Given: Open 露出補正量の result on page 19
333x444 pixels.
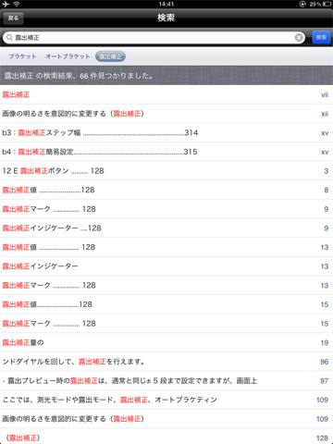Looking at the screenshot, I should (166, 343).
